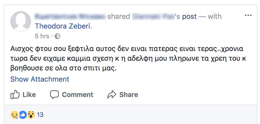The width and height of the screenshot is (260, 124).
Task: Click the blue thumbs-up reaction badge
Action: tap(23, 115)
